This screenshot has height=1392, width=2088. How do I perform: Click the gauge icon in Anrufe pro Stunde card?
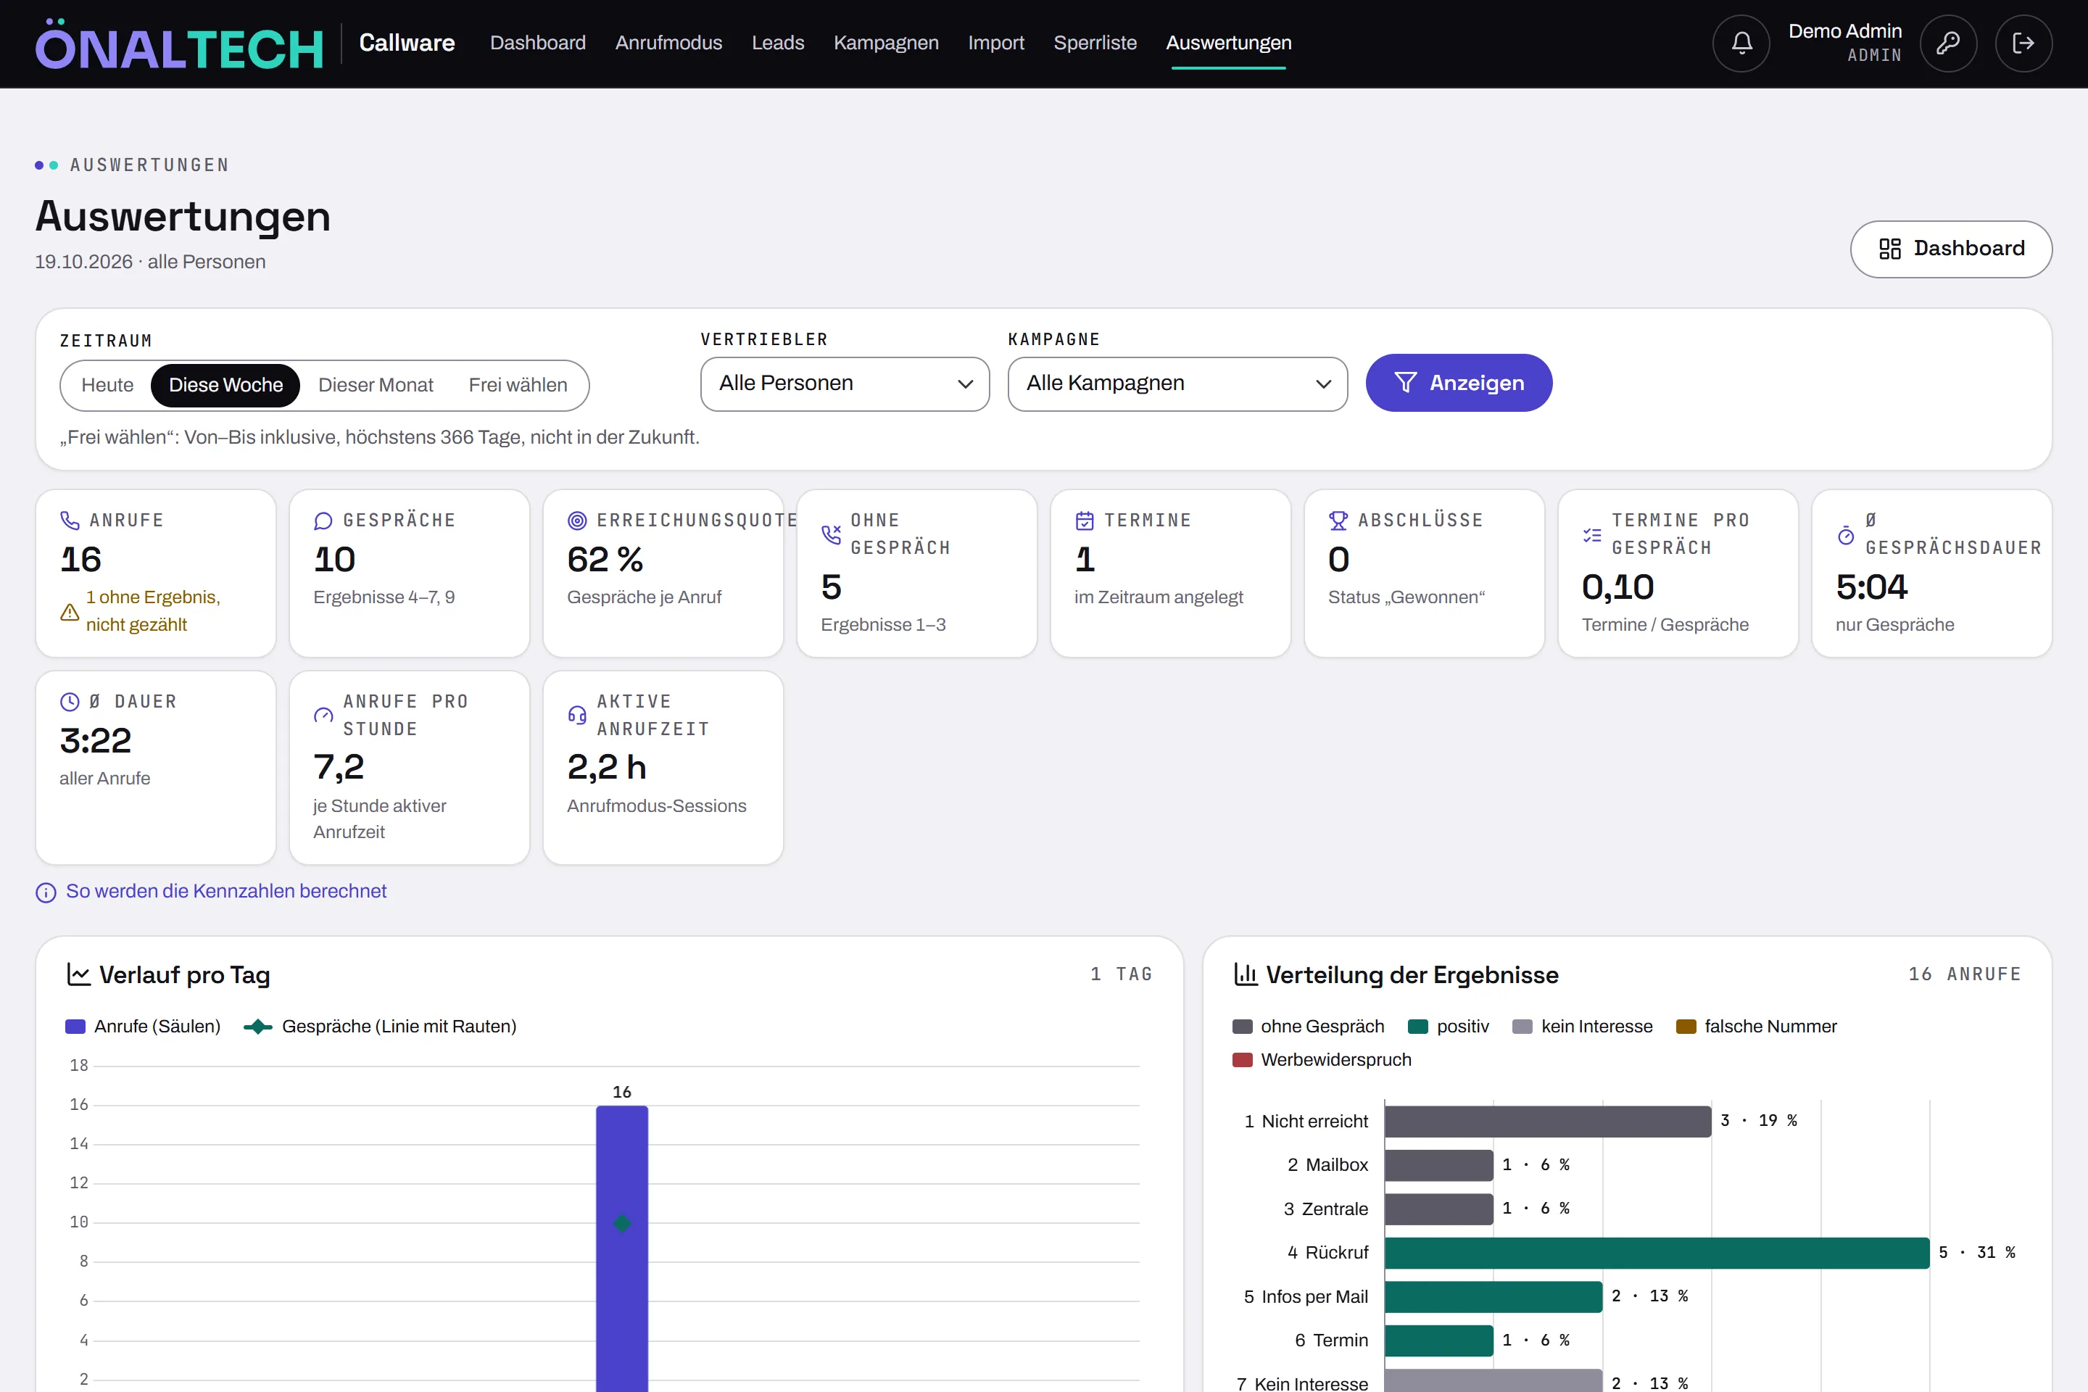(323, 716)
